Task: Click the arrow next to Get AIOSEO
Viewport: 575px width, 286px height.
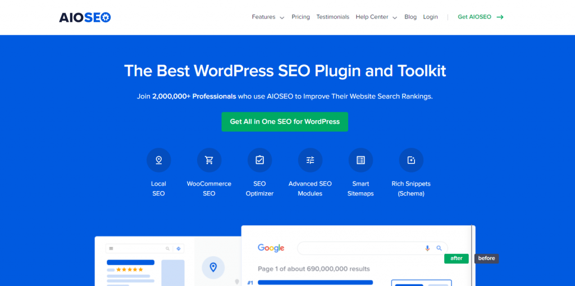Action: pos(500,17)
